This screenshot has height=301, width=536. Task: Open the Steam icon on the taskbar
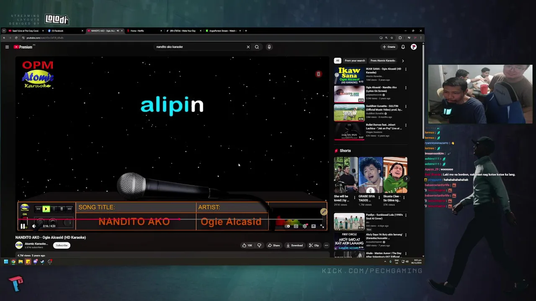(x=42, y=262)
